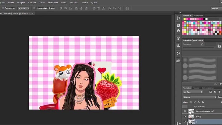The width and height of the screenshot is (222, 125).
Task: Select the 1 (40) layer thumbnail
Action: 191,116
